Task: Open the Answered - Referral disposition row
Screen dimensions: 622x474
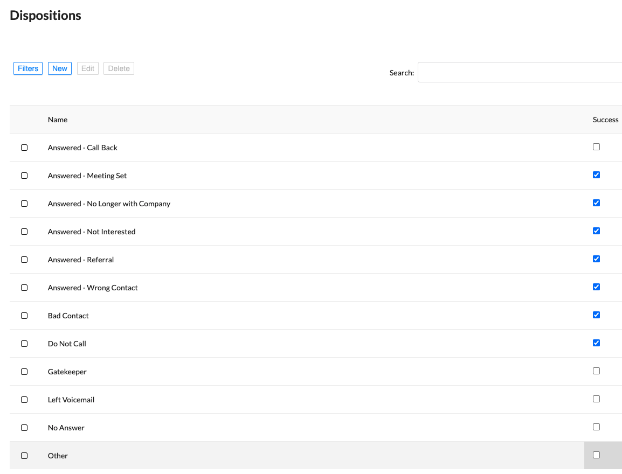Action: pyautogui.click(x=81, y=260)
